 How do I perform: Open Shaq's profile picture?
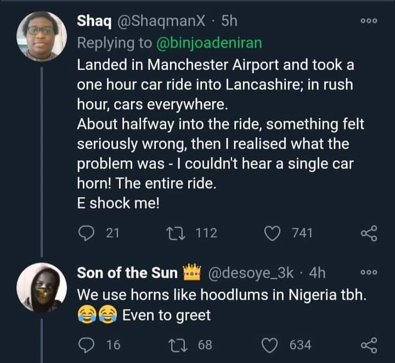coord(41,36)
